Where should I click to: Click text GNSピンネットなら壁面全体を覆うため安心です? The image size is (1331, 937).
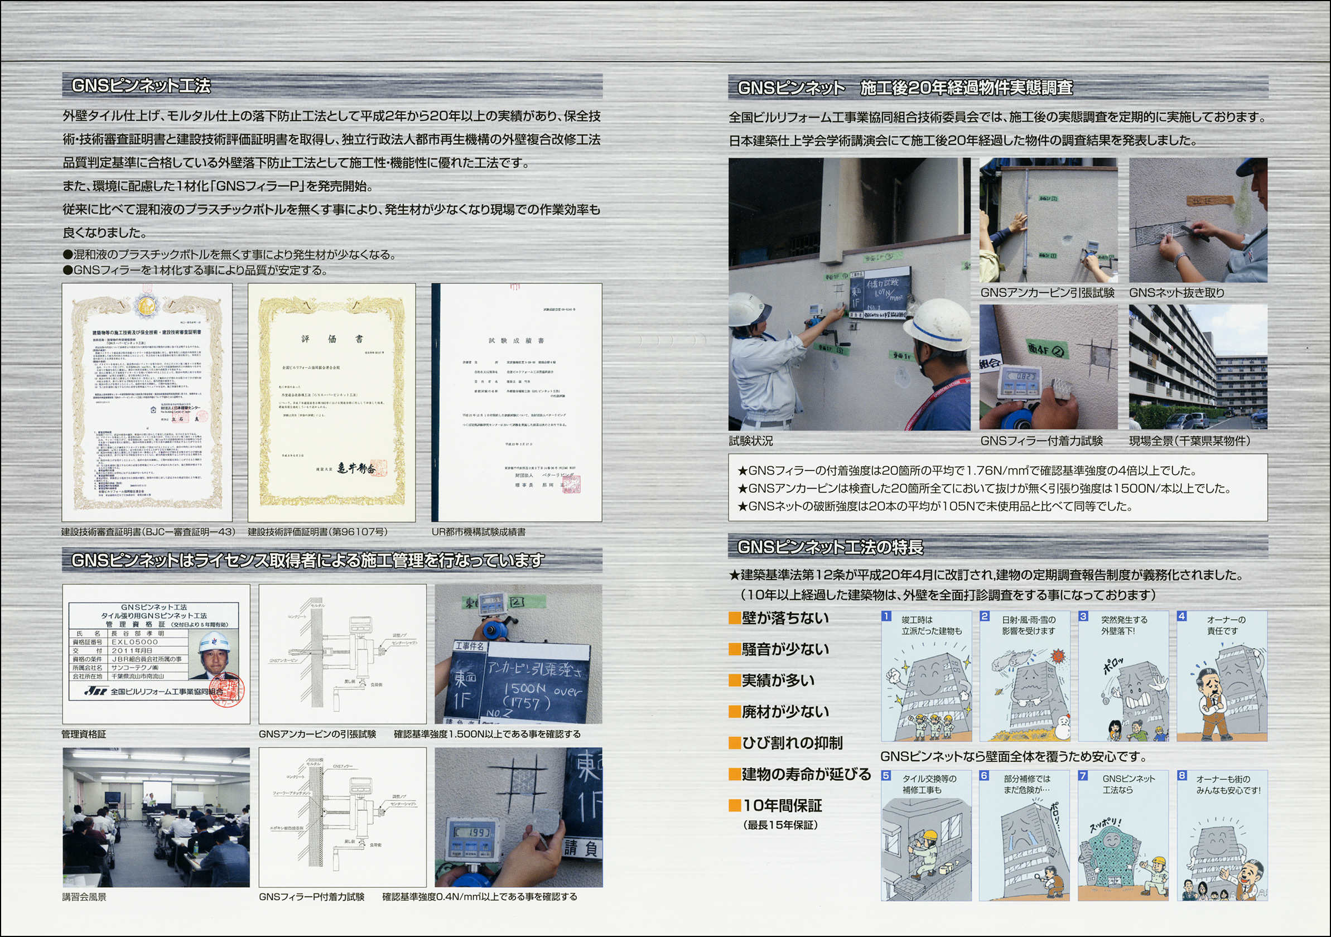(x=1014, y=757)
